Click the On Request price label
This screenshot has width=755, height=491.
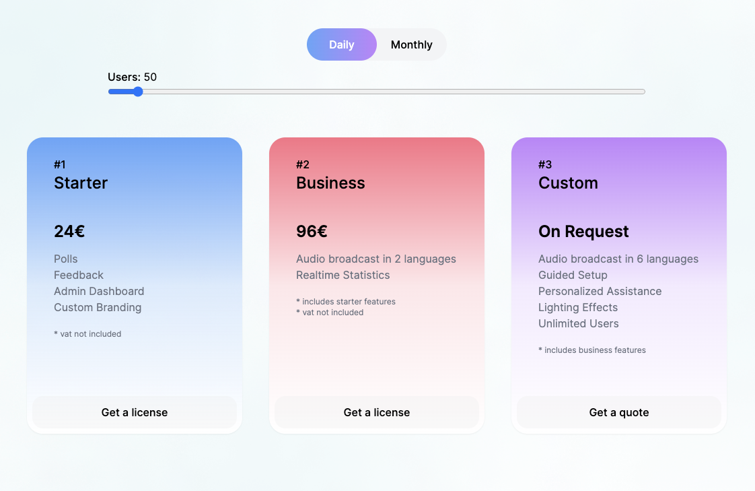pos(583,231)
